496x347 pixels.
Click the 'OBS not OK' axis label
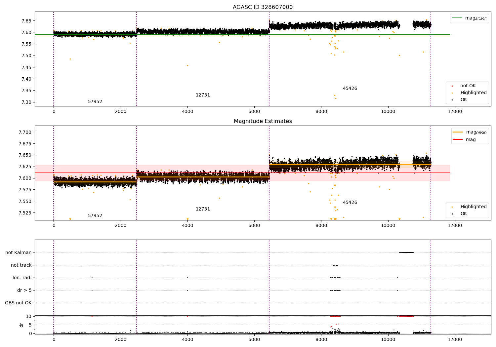pos(18,303)
